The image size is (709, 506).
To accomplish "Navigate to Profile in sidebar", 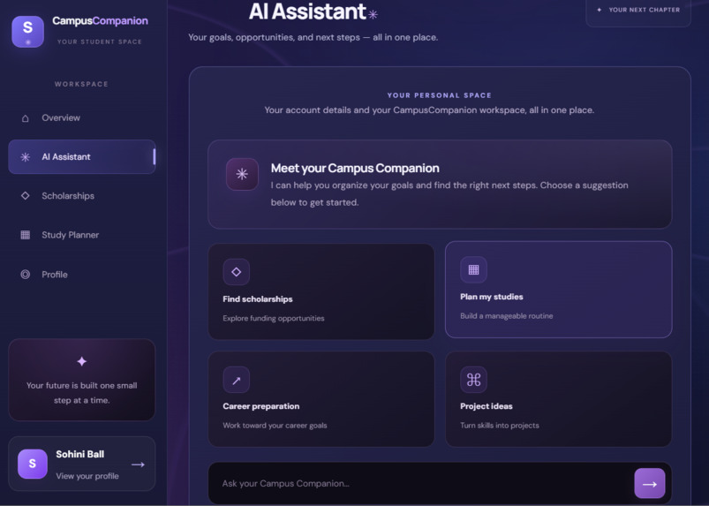I will click(x=82, y=275).
